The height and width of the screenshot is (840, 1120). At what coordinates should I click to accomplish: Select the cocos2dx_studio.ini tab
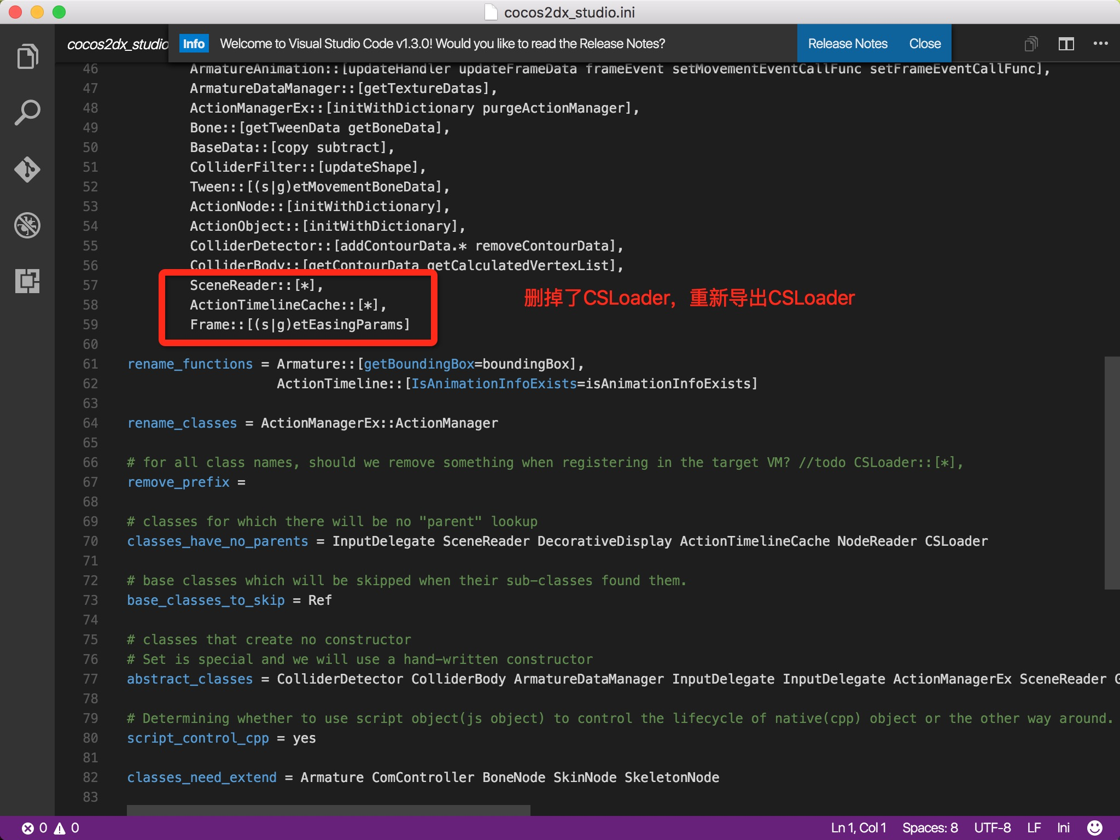click(117, 44)
